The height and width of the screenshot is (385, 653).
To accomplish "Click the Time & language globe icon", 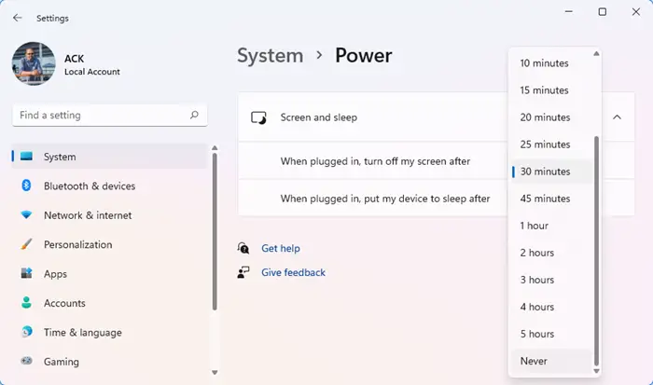I will pos(26,332).
